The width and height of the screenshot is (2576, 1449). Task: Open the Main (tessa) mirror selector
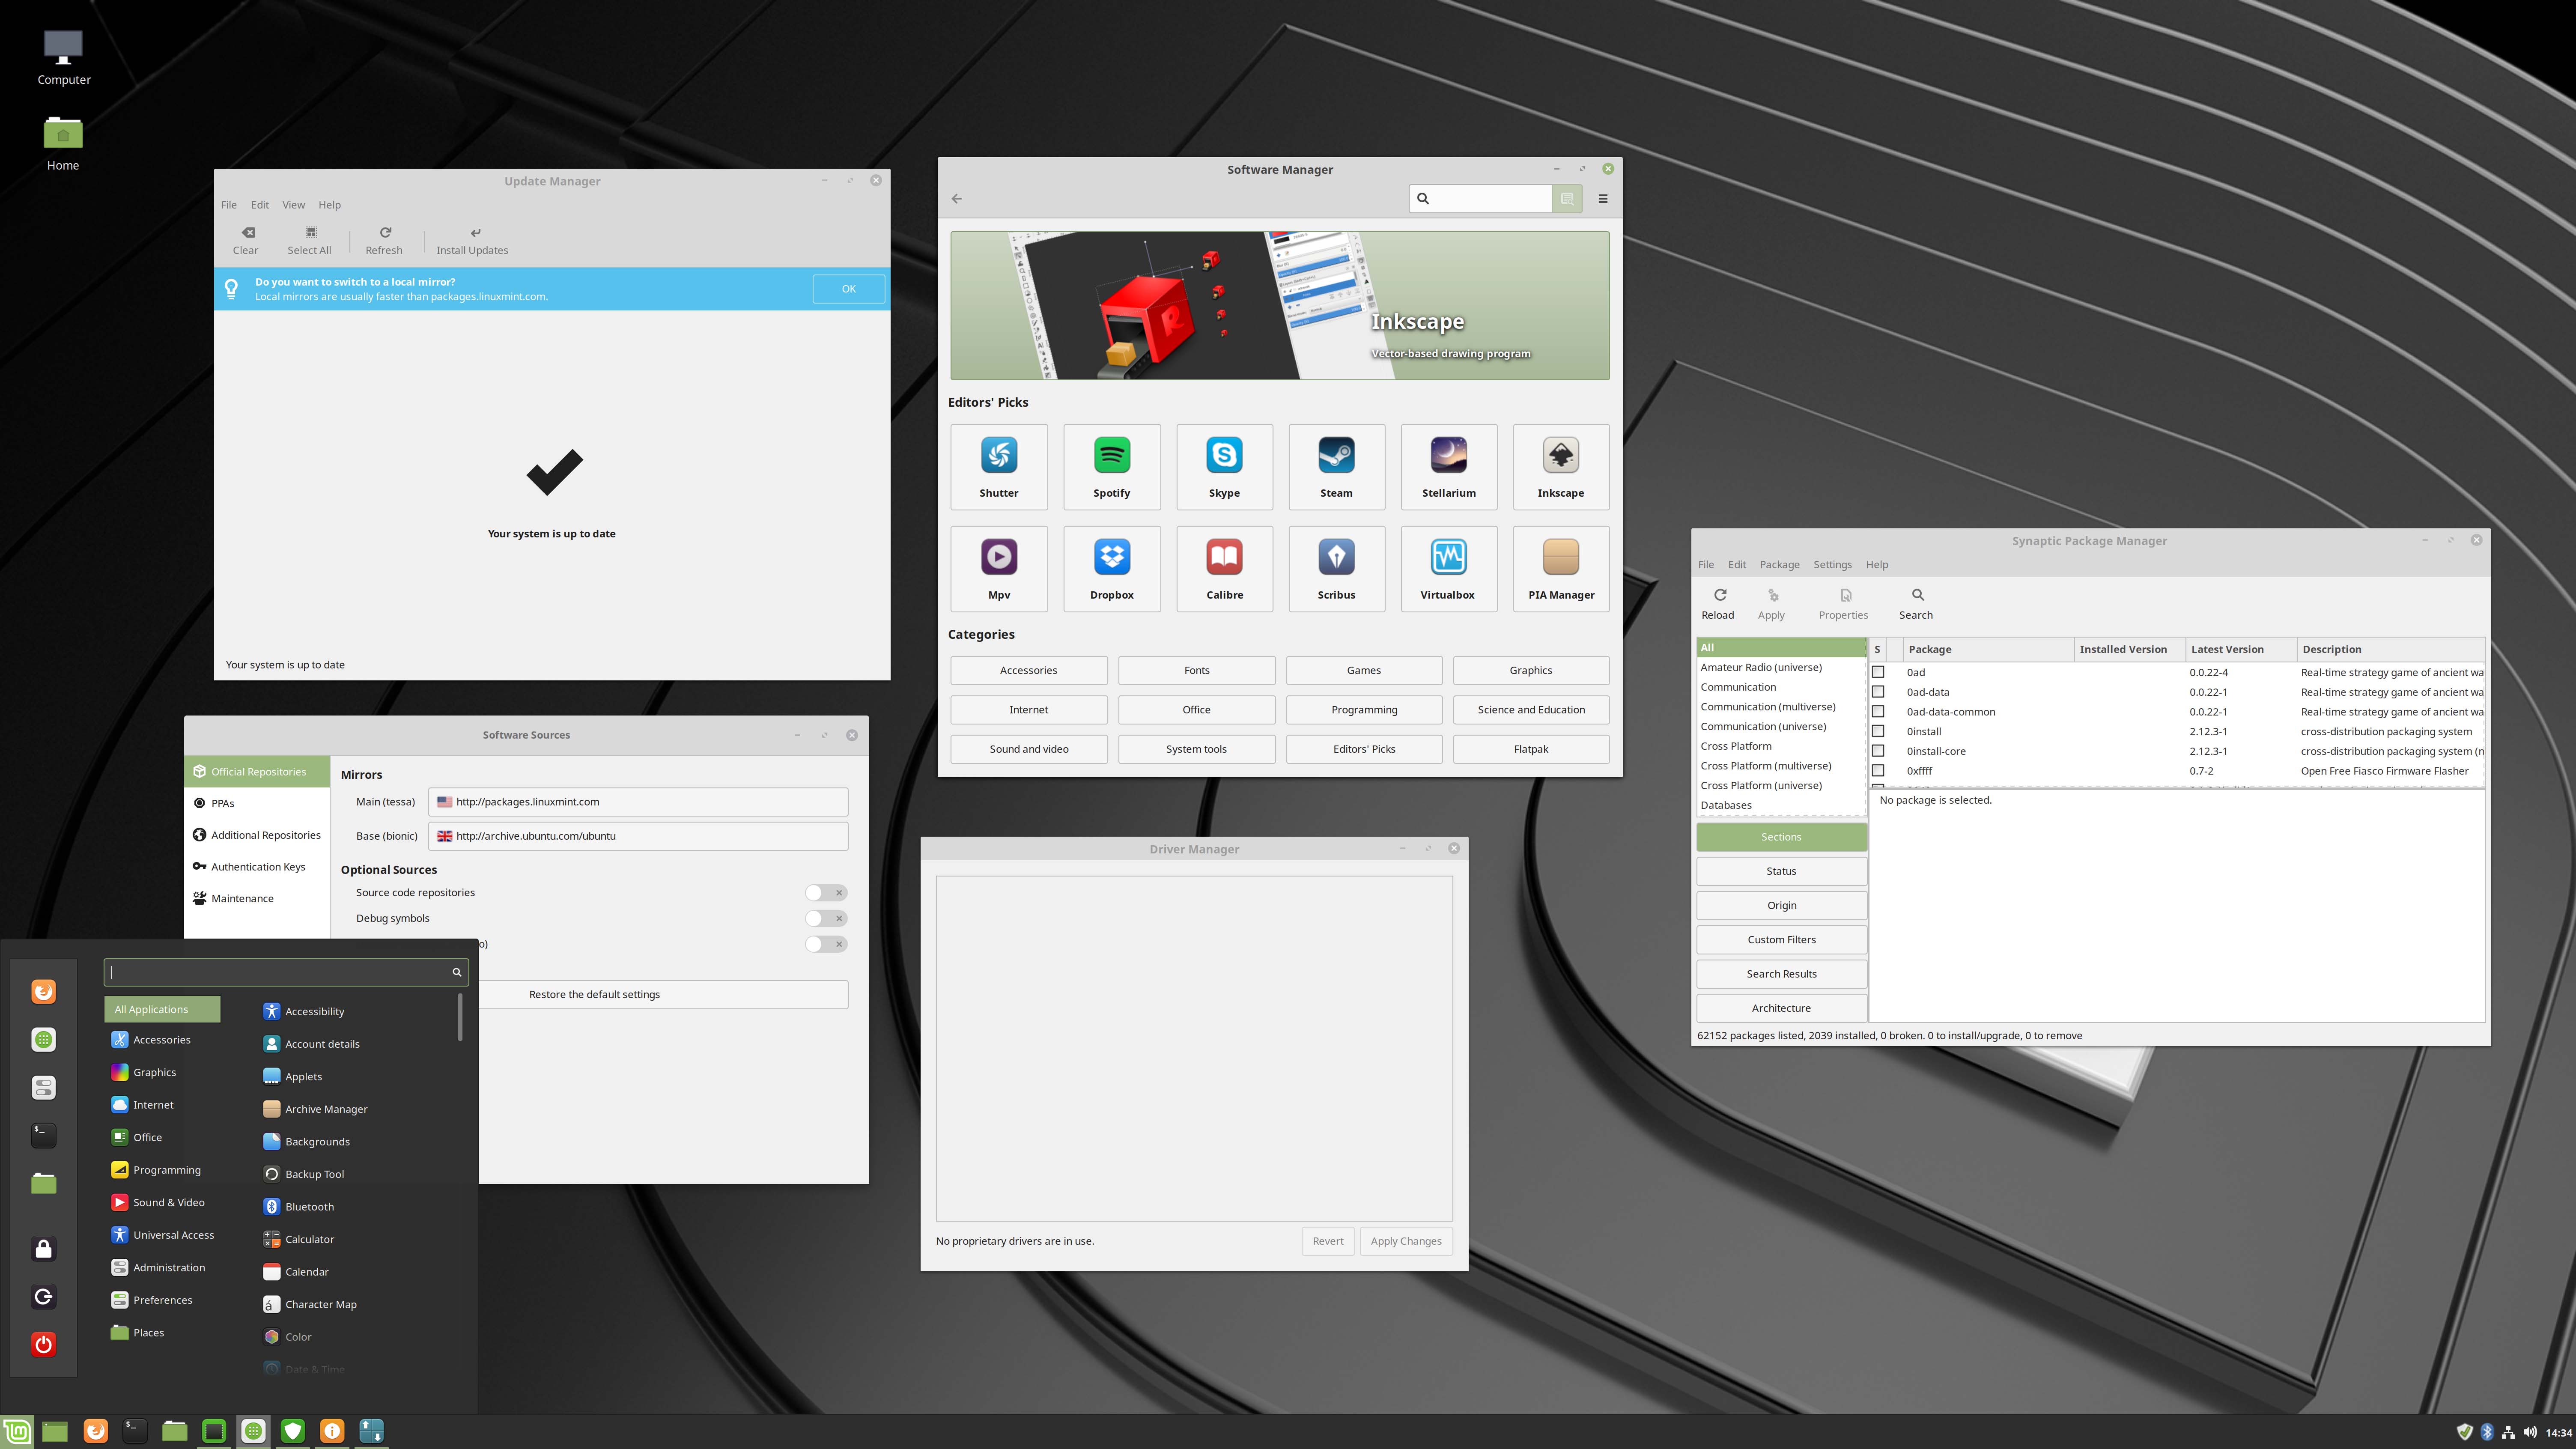(x=637, y=801)
